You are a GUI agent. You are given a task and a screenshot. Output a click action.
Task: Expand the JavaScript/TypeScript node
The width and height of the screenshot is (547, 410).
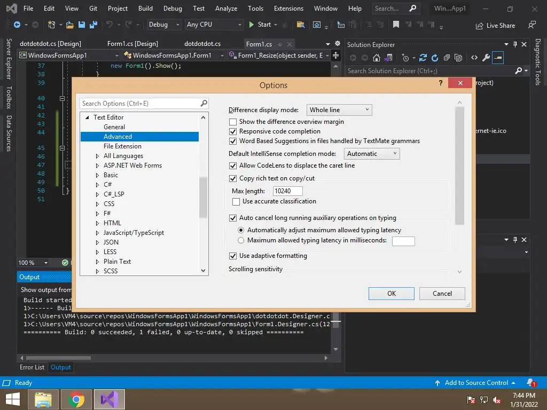(97, 233)
